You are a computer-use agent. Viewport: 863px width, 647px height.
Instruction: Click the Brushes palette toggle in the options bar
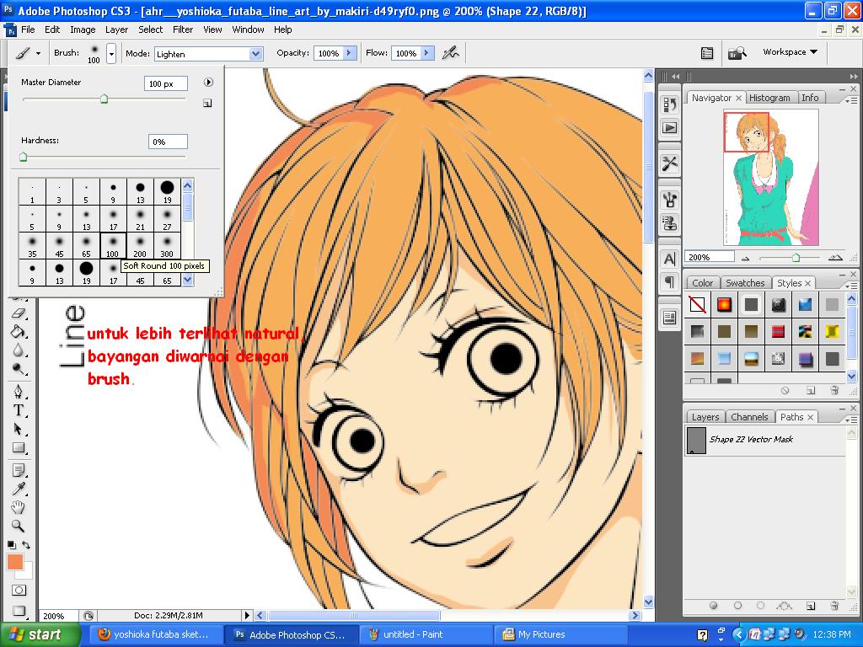pos(707,53)
